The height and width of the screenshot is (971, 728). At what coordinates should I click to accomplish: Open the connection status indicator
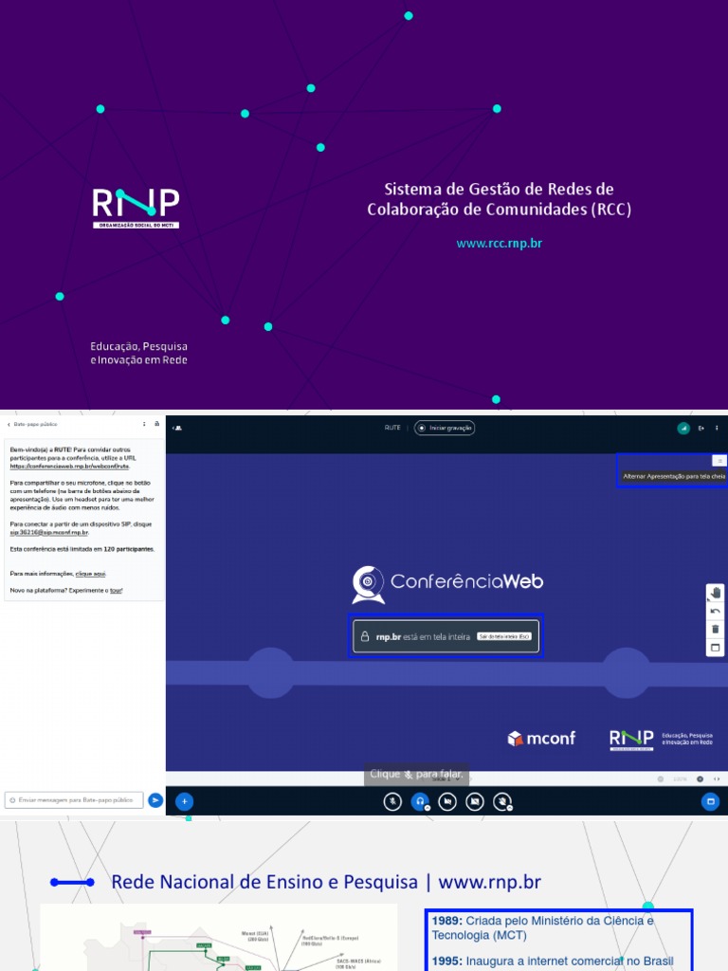pos(683,428)
